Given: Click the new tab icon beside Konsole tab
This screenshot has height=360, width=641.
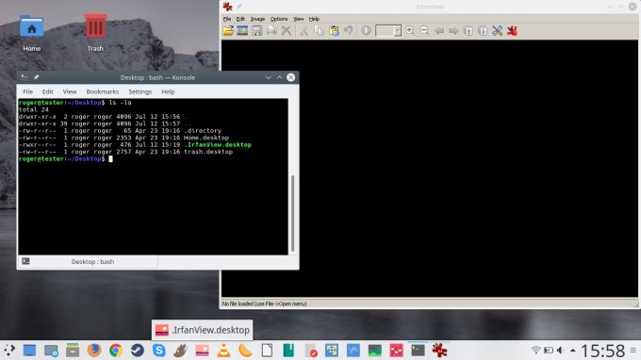Looking at the screenshot, I should coord(25,261).
